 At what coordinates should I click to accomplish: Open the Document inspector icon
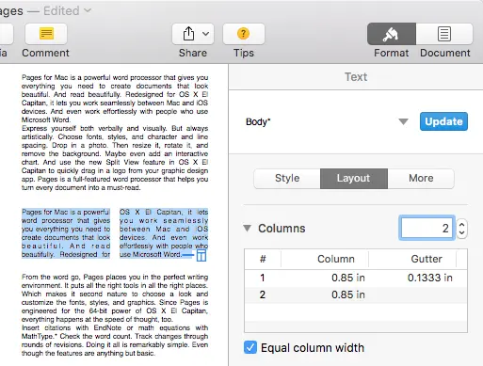pos(444,34)
